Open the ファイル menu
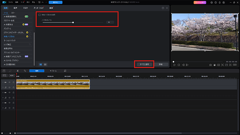Image resolution: width=240 pixels, height=135 pixels. click(x=11, y=2)
